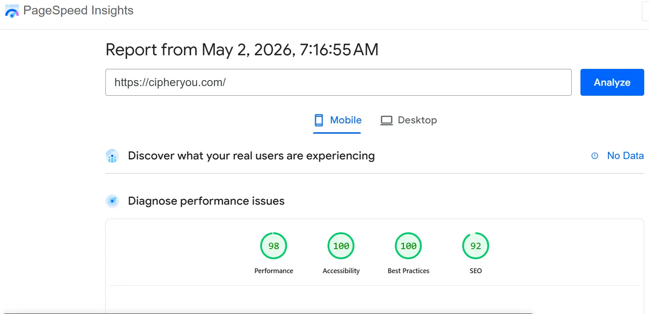Click the info icon beside No Data
The height and width of the screenshot is (314, 649).
(x=595, y=156)
